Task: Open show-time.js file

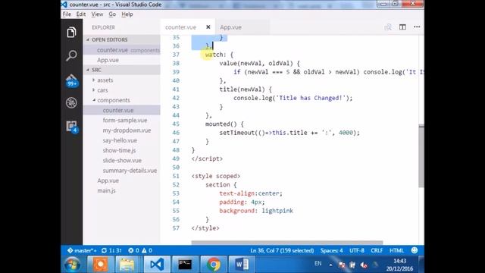Action: [119, 150]
